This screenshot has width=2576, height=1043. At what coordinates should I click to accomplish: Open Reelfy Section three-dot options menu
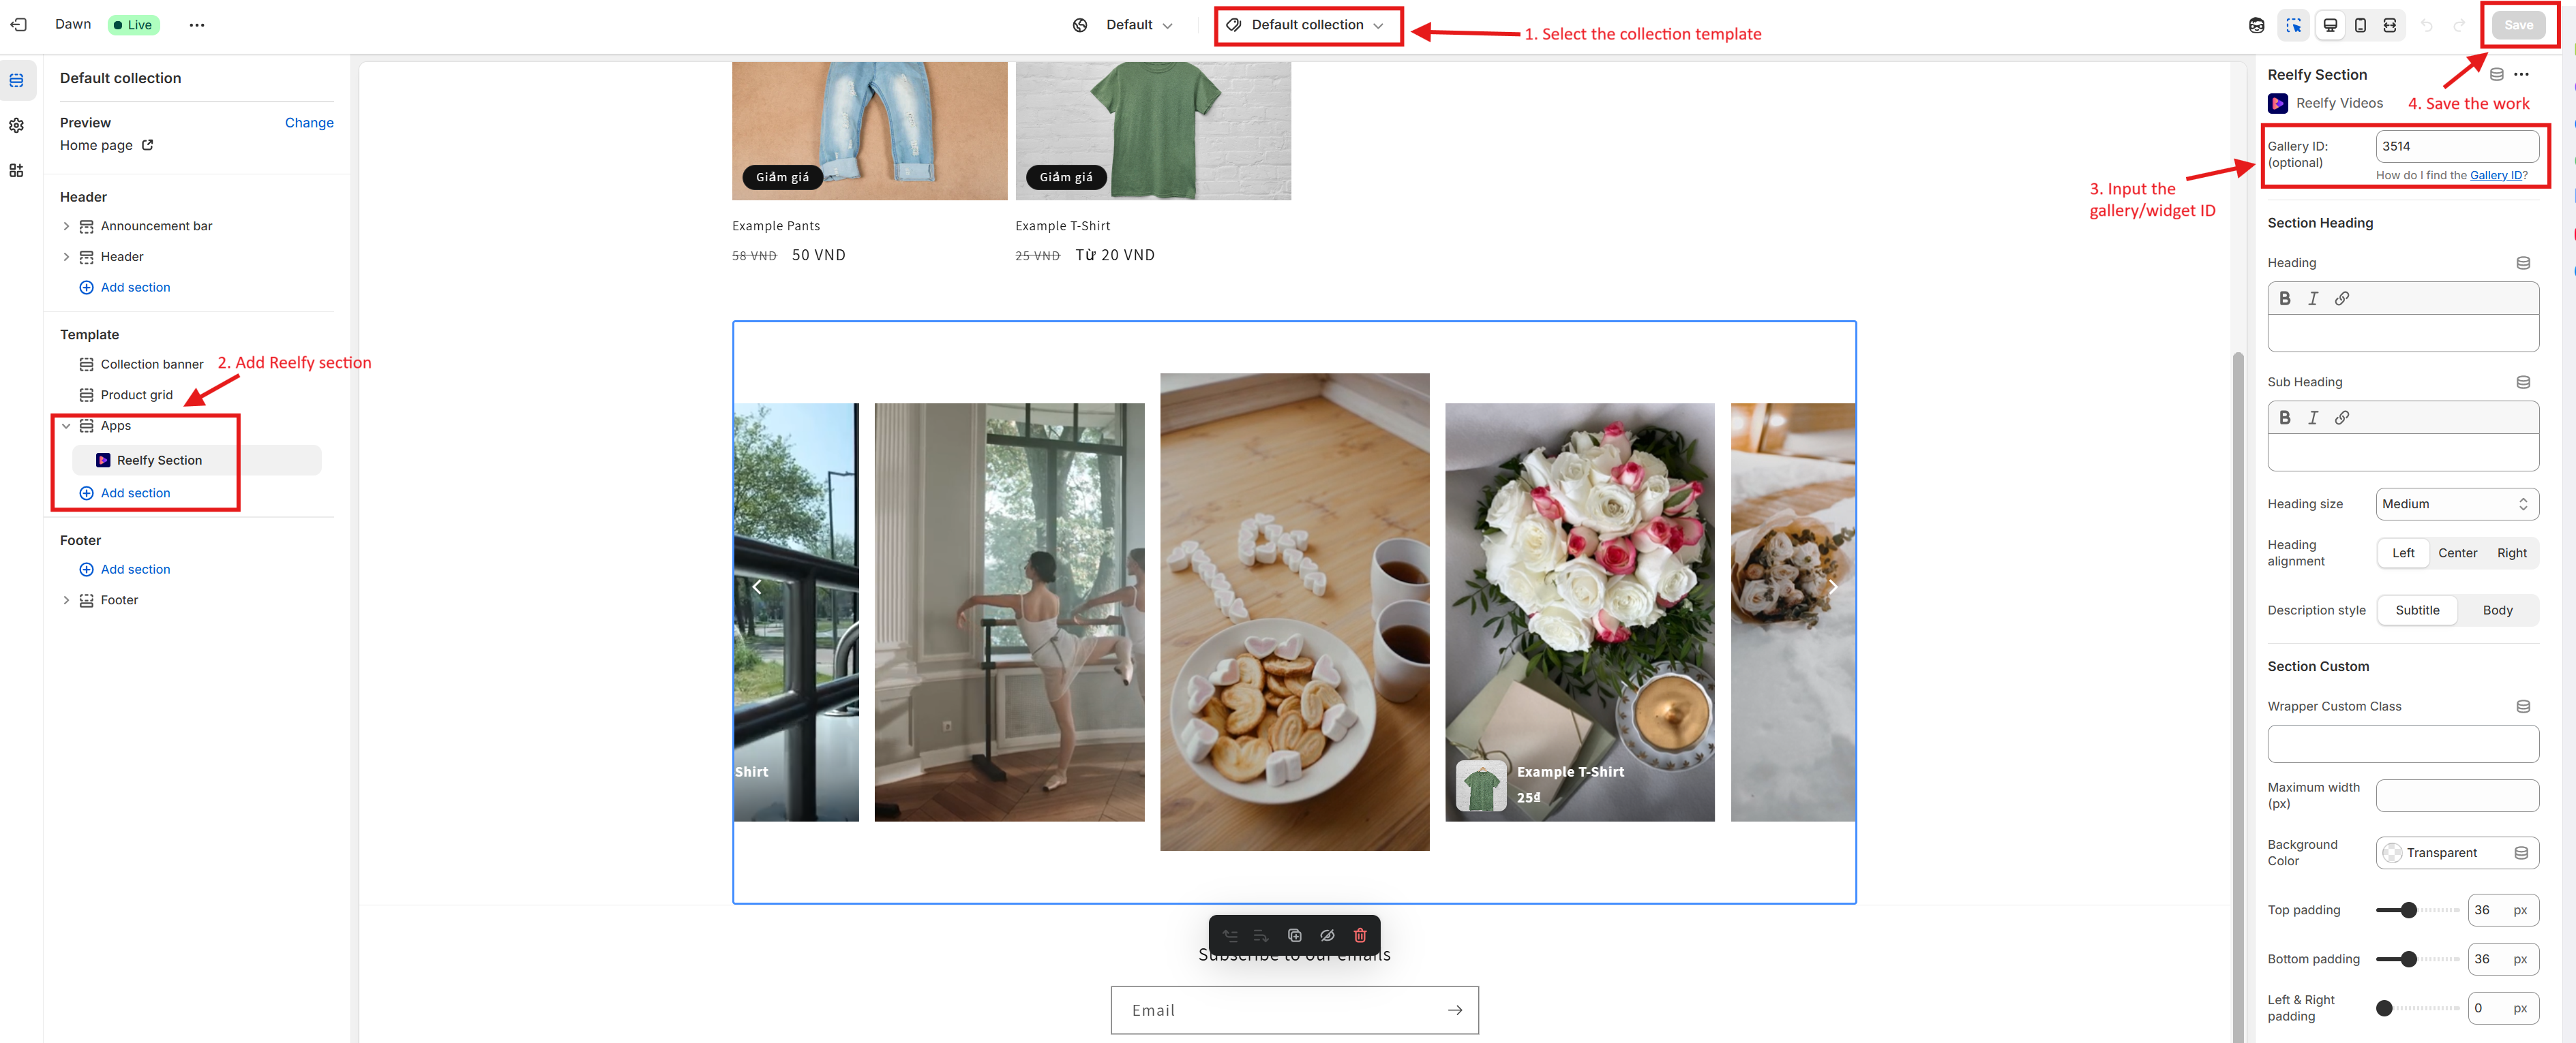pyautogui.click(x=2521, y=74)
